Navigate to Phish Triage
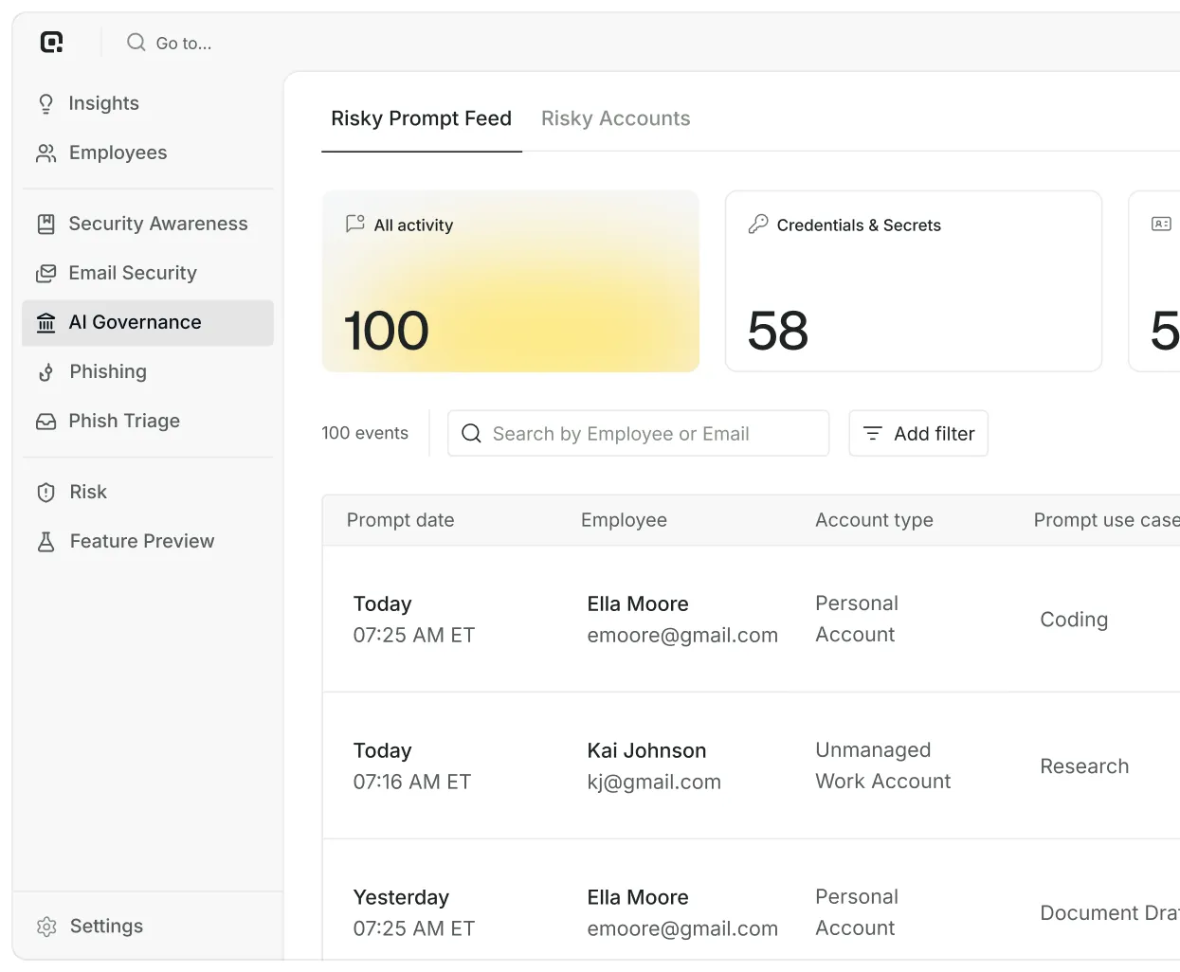1180x972 pixels. click(148, 421)
